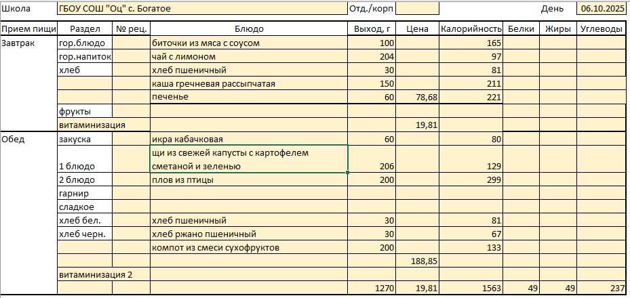
Task: Select the Калорийность column header
Action: 471,29
